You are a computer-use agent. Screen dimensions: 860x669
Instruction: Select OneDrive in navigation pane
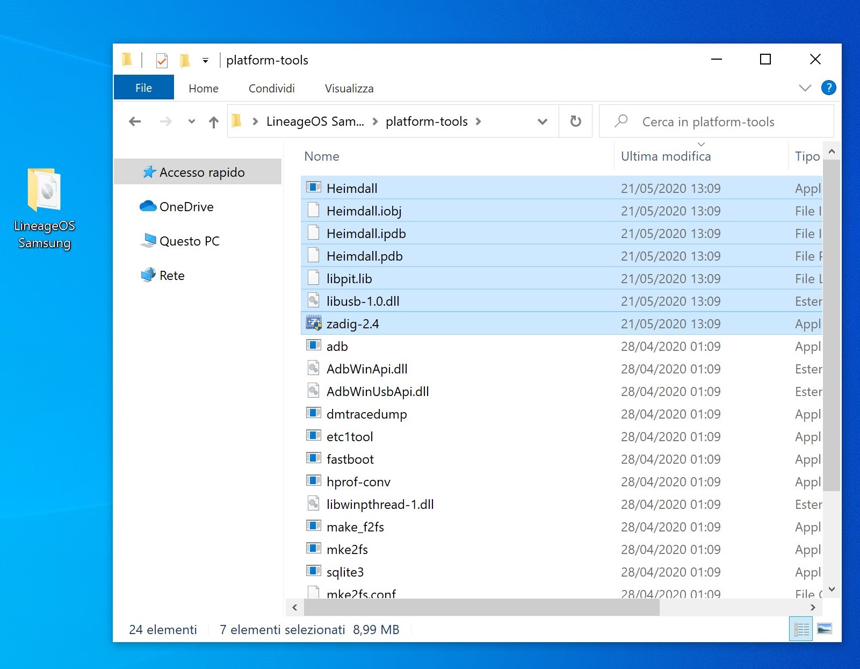point(176,206)
